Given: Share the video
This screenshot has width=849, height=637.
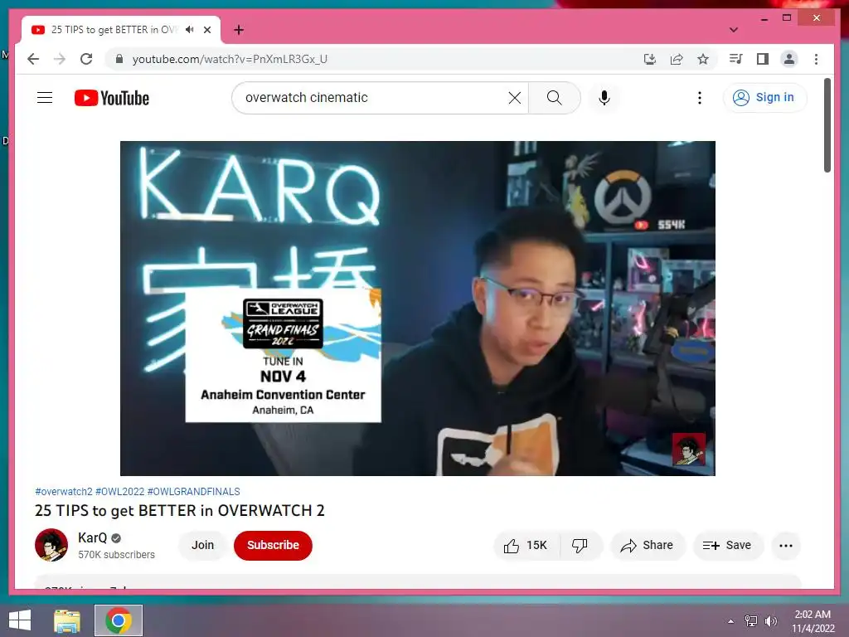Looking at the screenshot, I should 648,546.
